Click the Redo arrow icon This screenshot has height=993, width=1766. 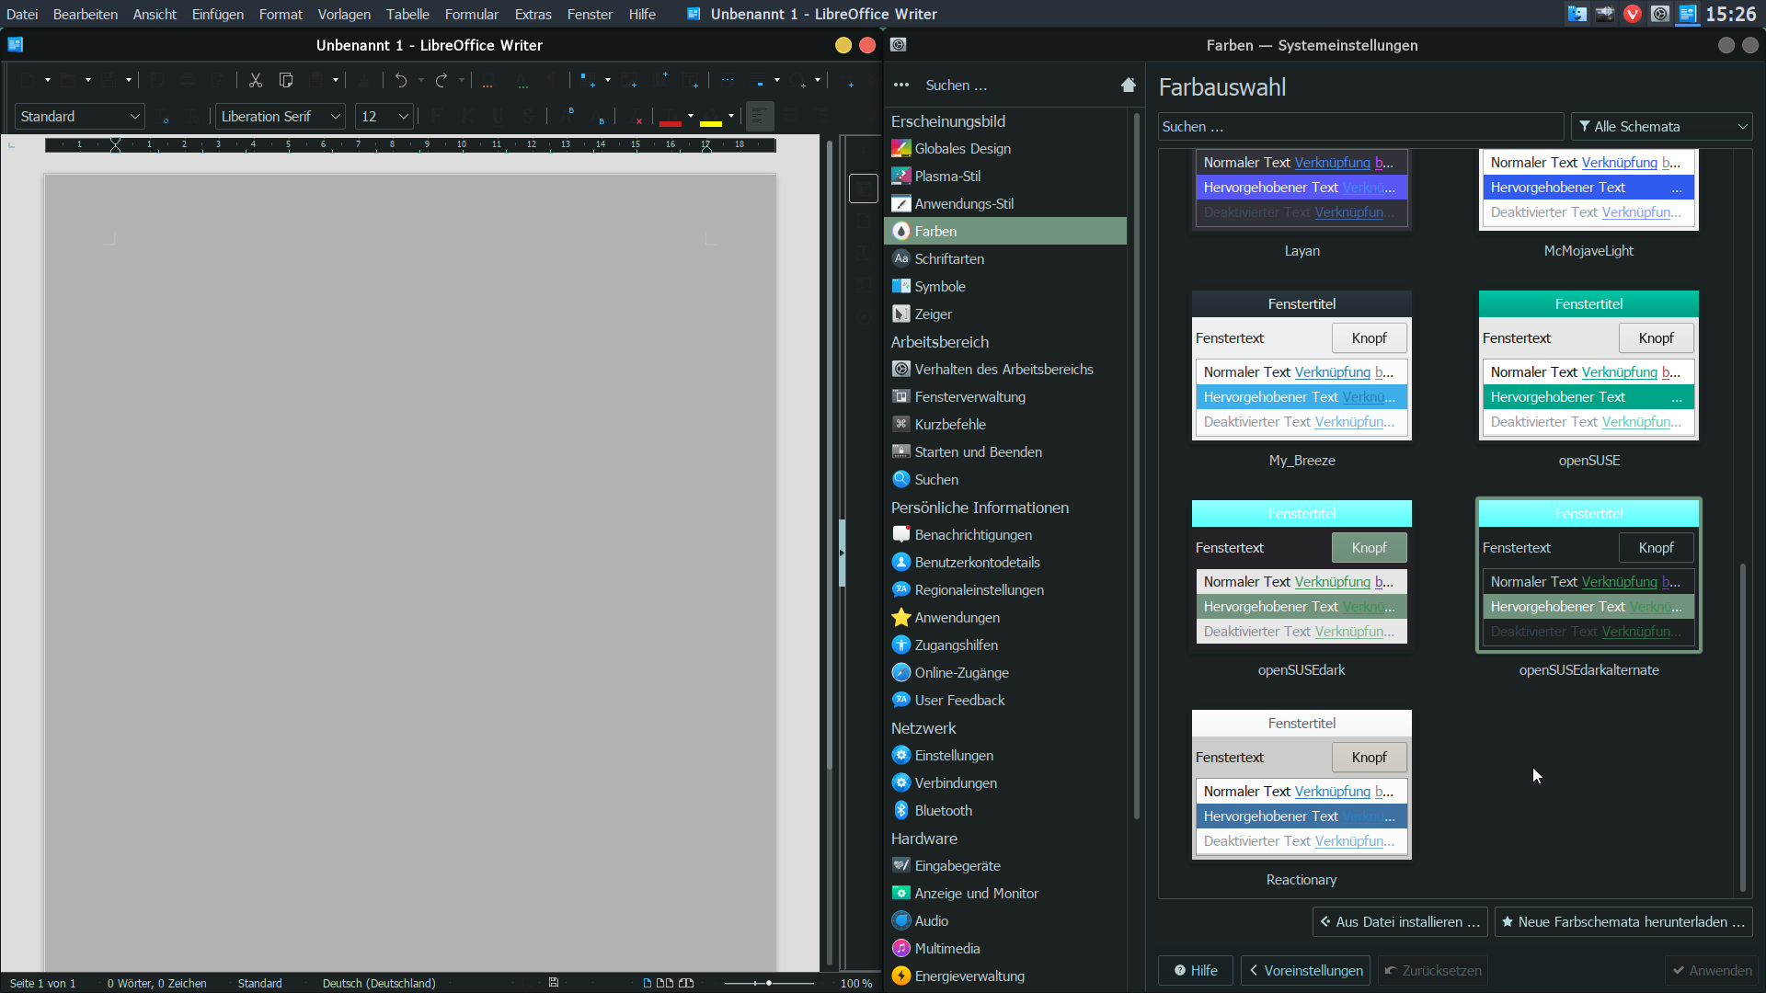pos(441,81)
